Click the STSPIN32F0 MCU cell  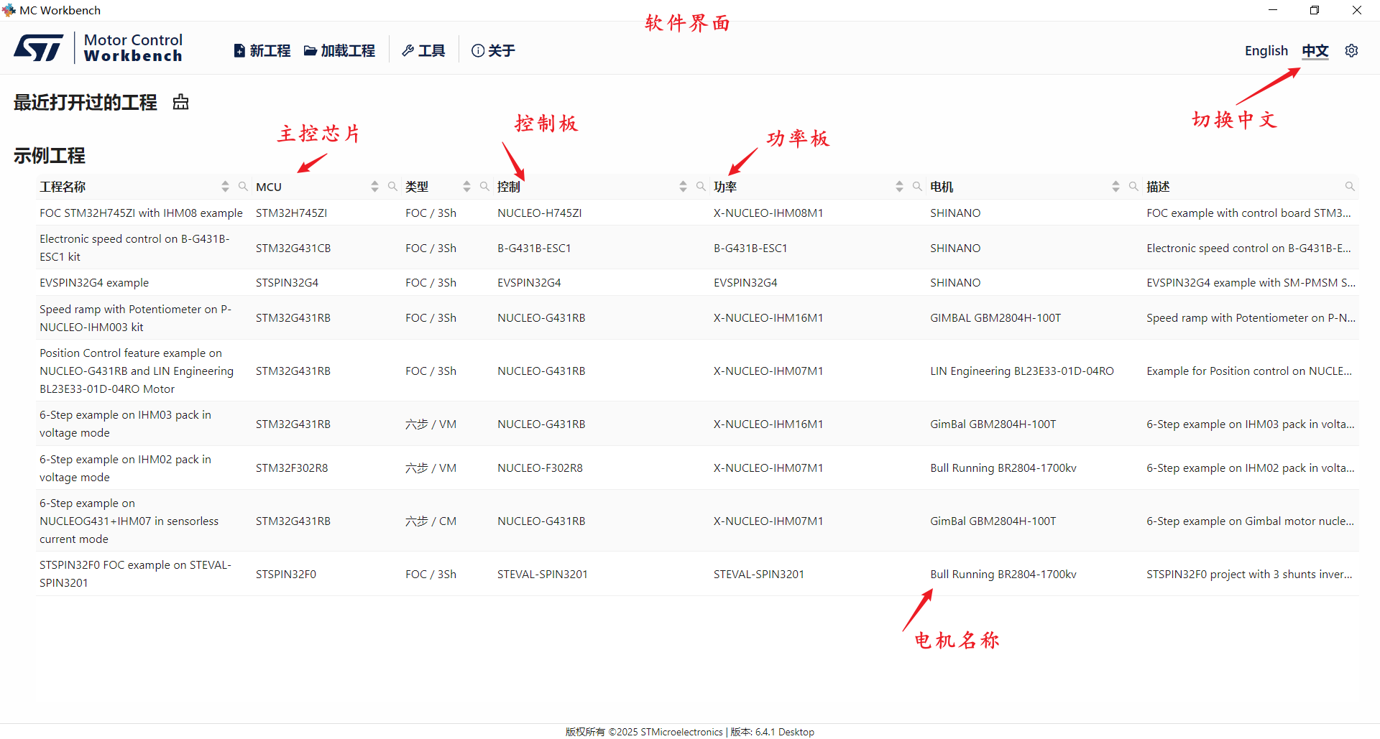[x=286, y=575]
